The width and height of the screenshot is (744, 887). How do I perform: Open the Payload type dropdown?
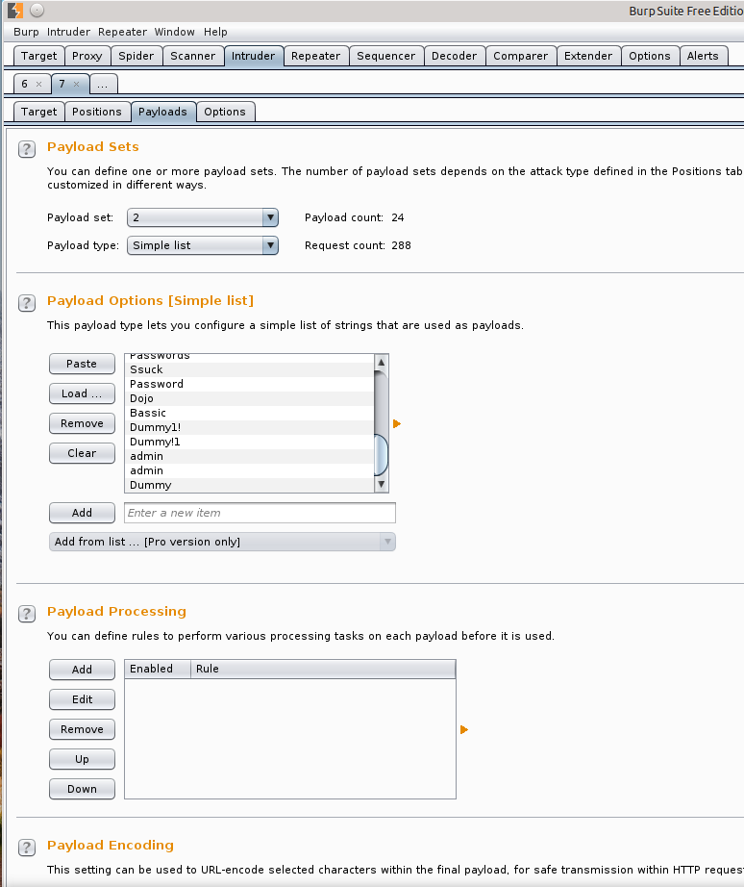(203, 245)
